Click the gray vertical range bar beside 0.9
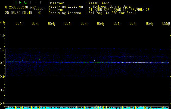The height and width of the screenshot is (109, 171). [x=5, y=63]
